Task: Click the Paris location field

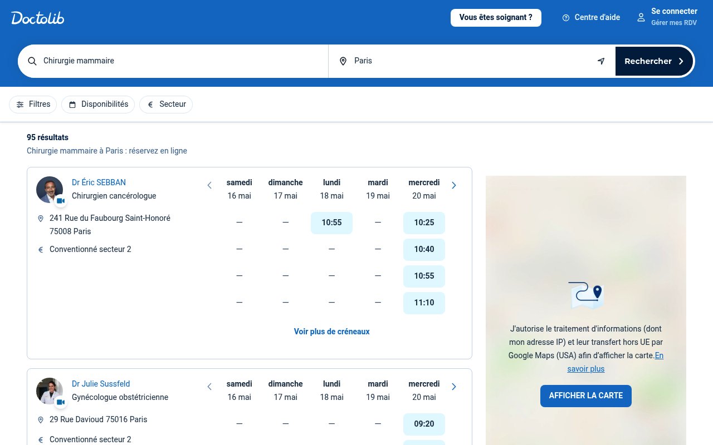Action: pyautogui.click(x=472, y=61)
